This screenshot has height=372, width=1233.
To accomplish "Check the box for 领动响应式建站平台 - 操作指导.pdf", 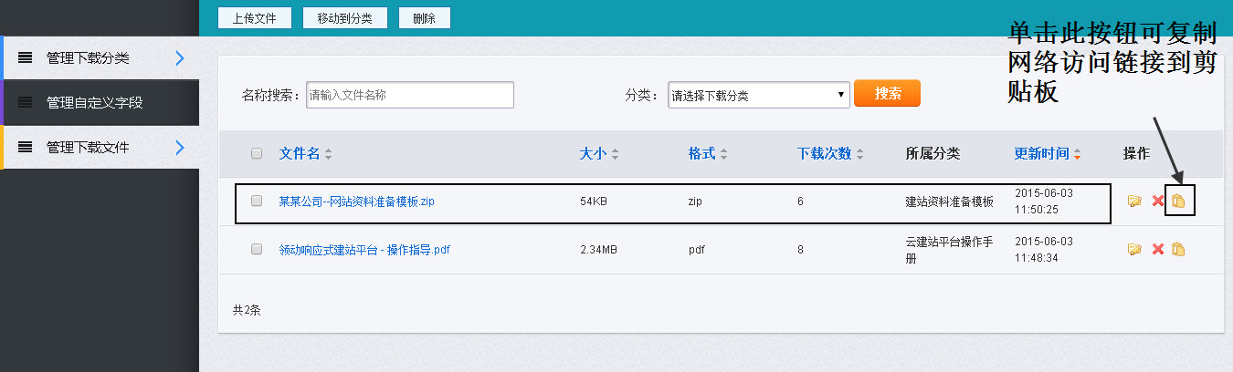I will click(257, 249).
